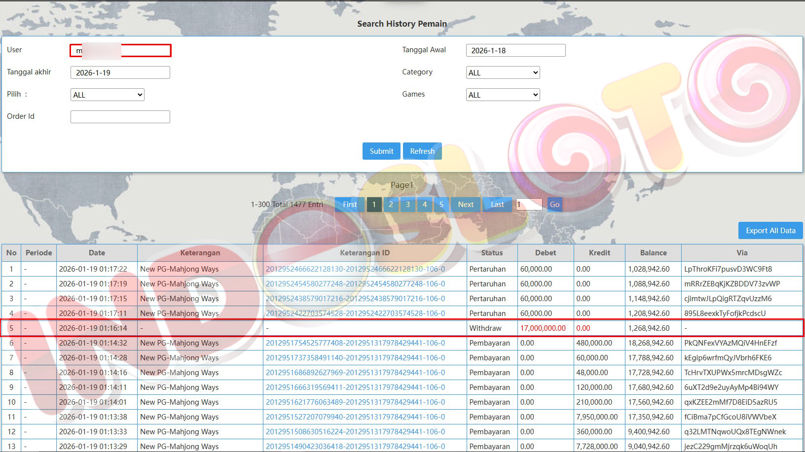This screenshot has width=805, height=452.
Task: Click the First page button
Action: tap(350, 205)
